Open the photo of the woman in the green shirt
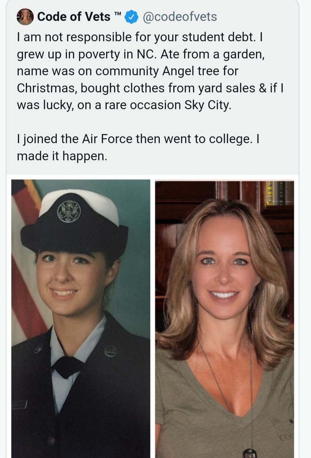Screen dimensions: 311x458 [225, 319]
